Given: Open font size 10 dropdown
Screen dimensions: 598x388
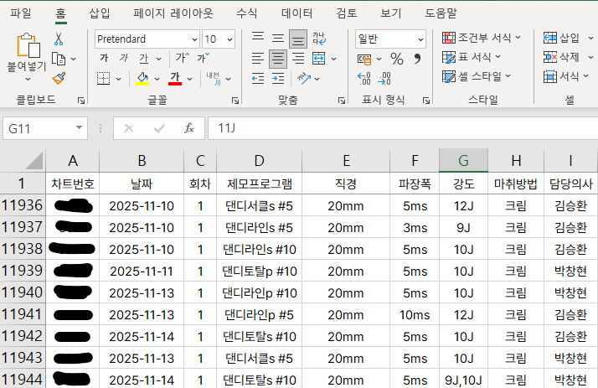Looking at the screenshot, I should (229, 39).
